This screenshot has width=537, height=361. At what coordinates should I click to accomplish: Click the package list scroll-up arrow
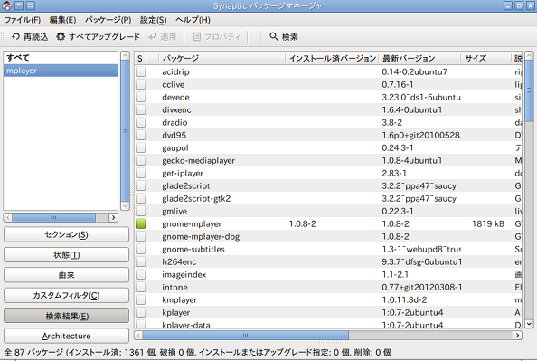(529, 55)
